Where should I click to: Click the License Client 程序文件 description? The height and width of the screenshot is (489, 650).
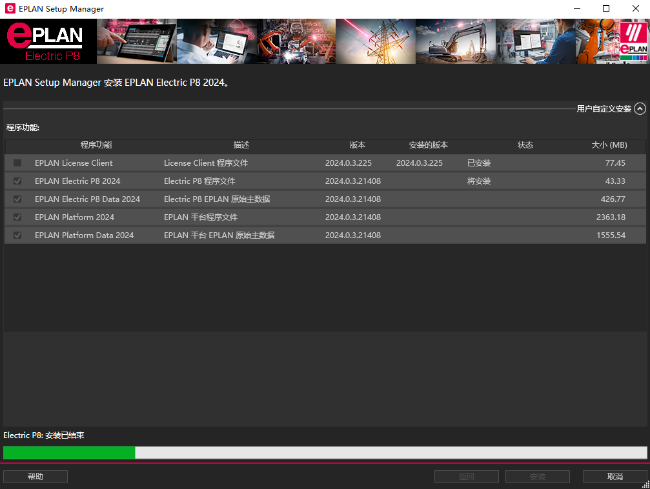tap(206, 163)
